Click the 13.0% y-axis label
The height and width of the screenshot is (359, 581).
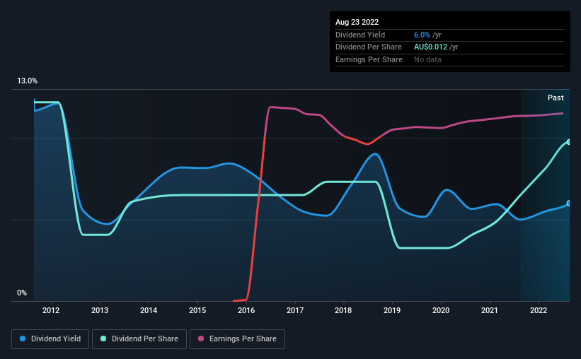27,81
